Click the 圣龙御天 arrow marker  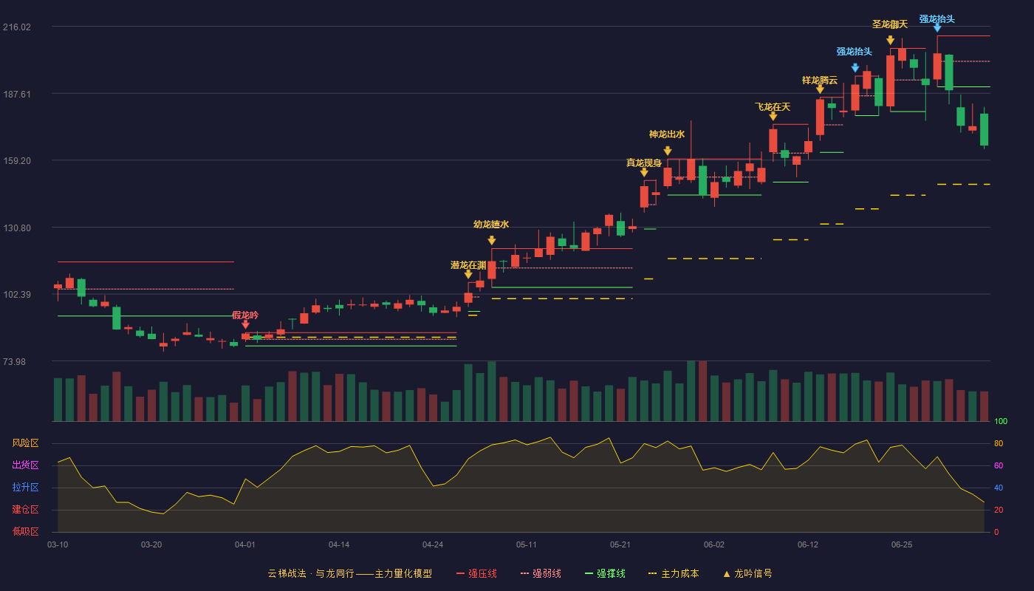tap(890, 40)
